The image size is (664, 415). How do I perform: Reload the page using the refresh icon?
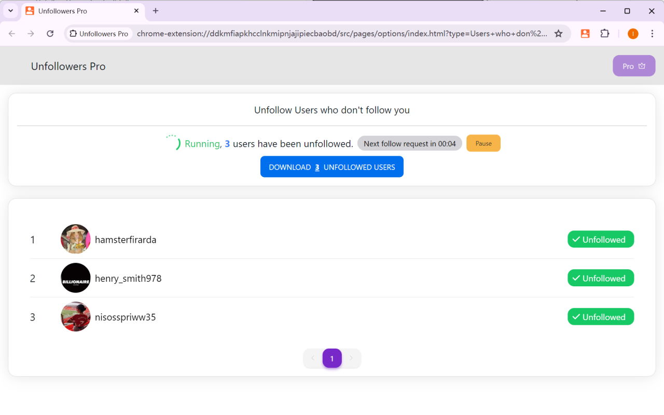(50, 34)
